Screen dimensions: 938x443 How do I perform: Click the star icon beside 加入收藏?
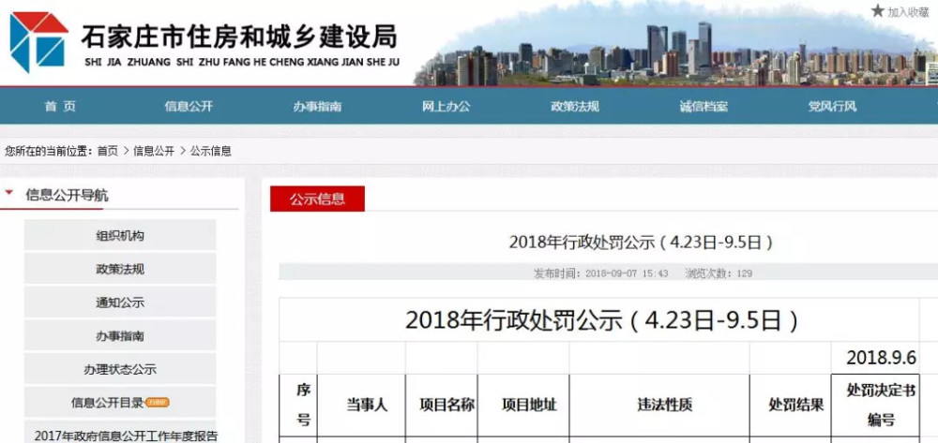click(x=877, y=11)
